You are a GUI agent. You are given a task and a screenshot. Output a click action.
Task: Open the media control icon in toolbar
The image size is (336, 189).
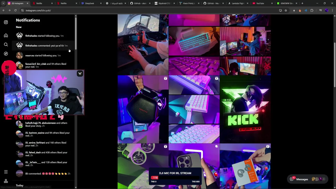(321, 10)
